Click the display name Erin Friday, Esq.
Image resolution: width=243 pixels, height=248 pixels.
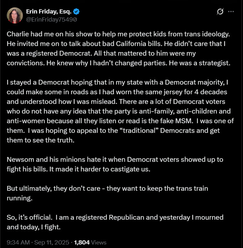coord(49,12)
